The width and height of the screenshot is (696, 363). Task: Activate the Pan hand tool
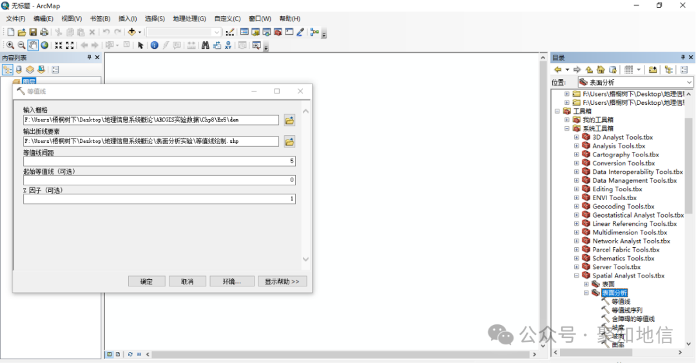pos(33,45)
